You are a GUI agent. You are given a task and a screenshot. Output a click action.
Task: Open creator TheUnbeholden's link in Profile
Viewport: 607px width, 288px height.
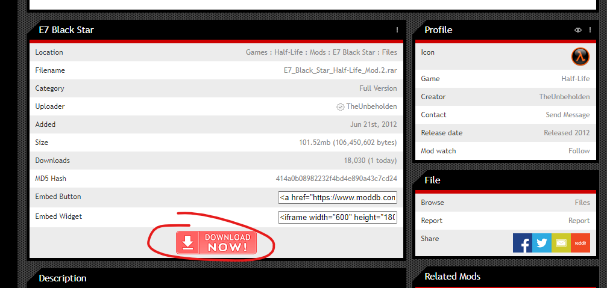[564, 97]
